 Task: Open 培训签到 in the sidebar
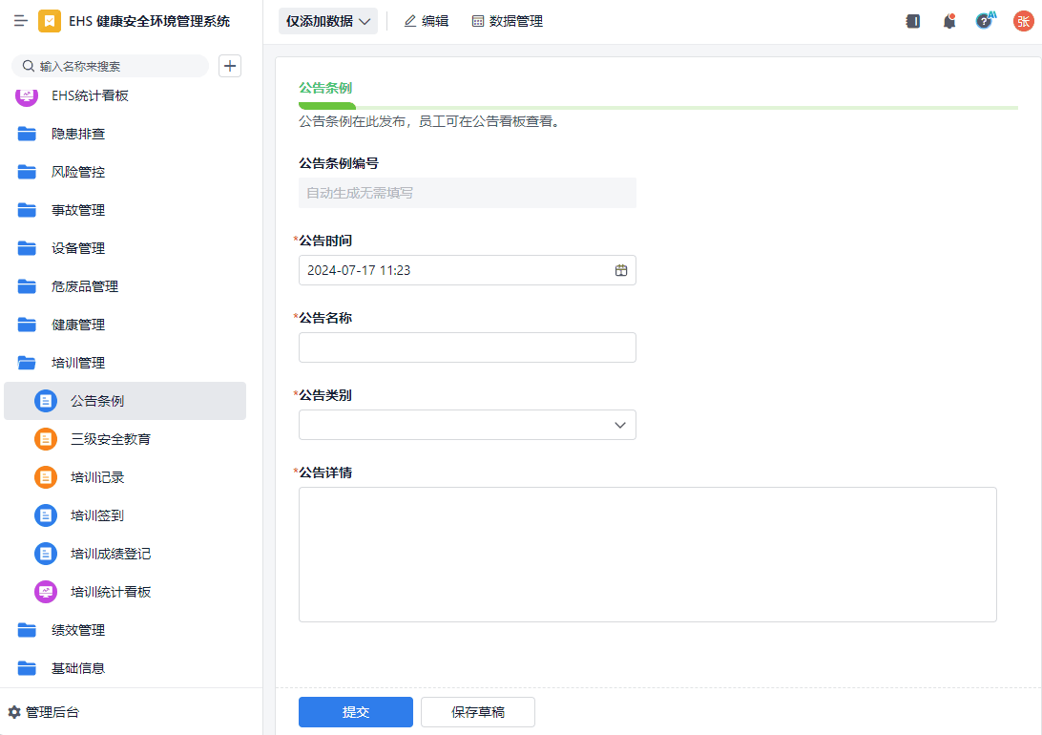[x=125, y=515]
